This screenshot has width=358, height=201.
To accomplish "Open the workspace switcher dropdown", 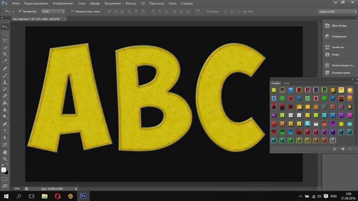I will point(337,11).
